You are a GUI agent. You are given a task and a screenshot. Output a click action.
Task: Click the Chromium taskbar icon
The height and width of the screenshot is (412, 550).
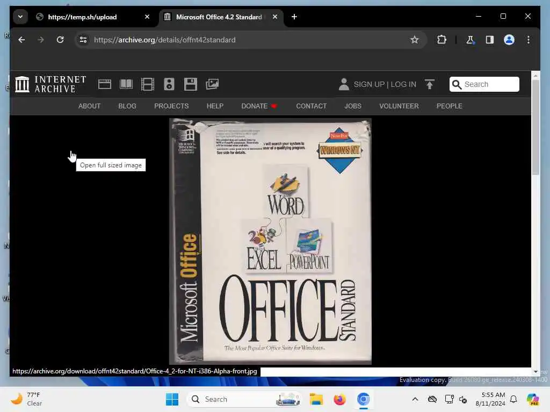[364, 399]
